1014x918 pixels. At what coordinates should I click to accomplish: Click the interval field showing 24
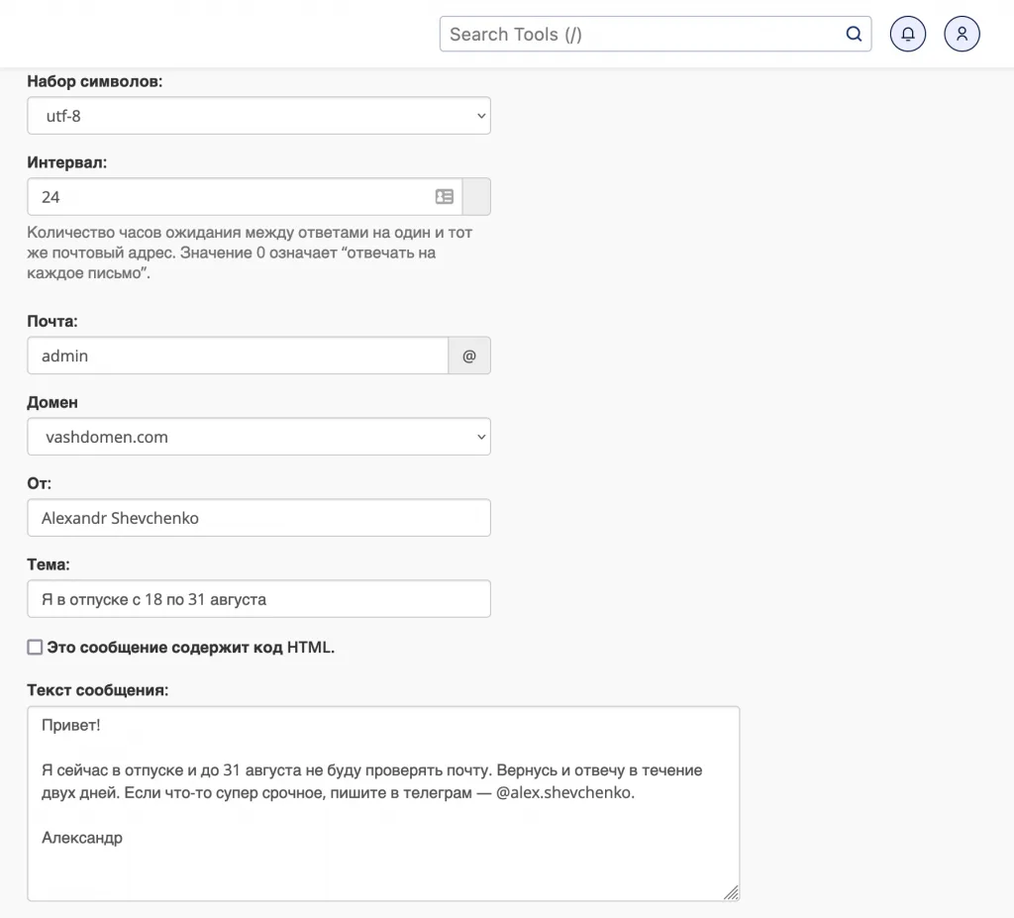(x=245, y=197)
